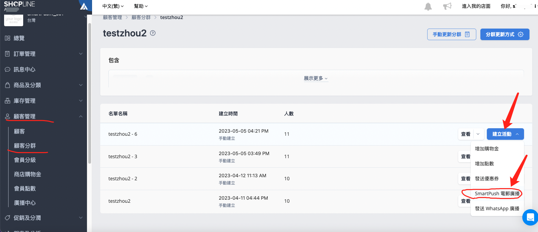Click the 分群更新方式 button

pos(504,34)
